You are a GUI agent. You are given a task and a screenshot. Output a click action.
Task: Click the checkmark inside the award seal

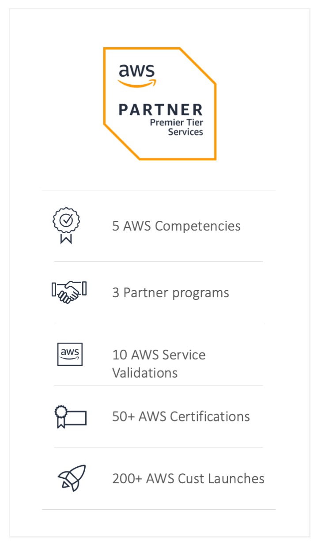coord(66,221)
